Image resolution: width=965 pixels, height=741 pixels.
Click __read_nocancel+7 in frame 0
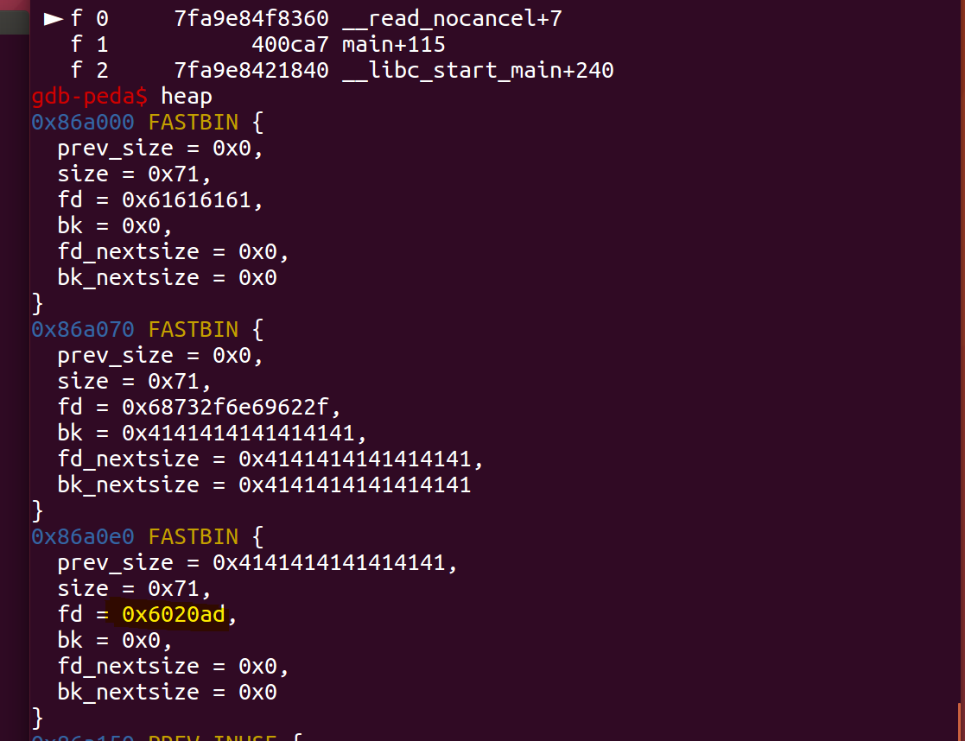tap(452, 18)
